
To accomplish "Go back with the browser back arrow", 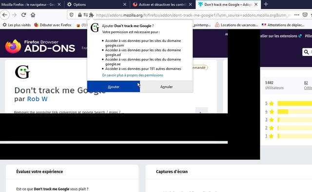I will pyautogui.click(x=4, y=15).
